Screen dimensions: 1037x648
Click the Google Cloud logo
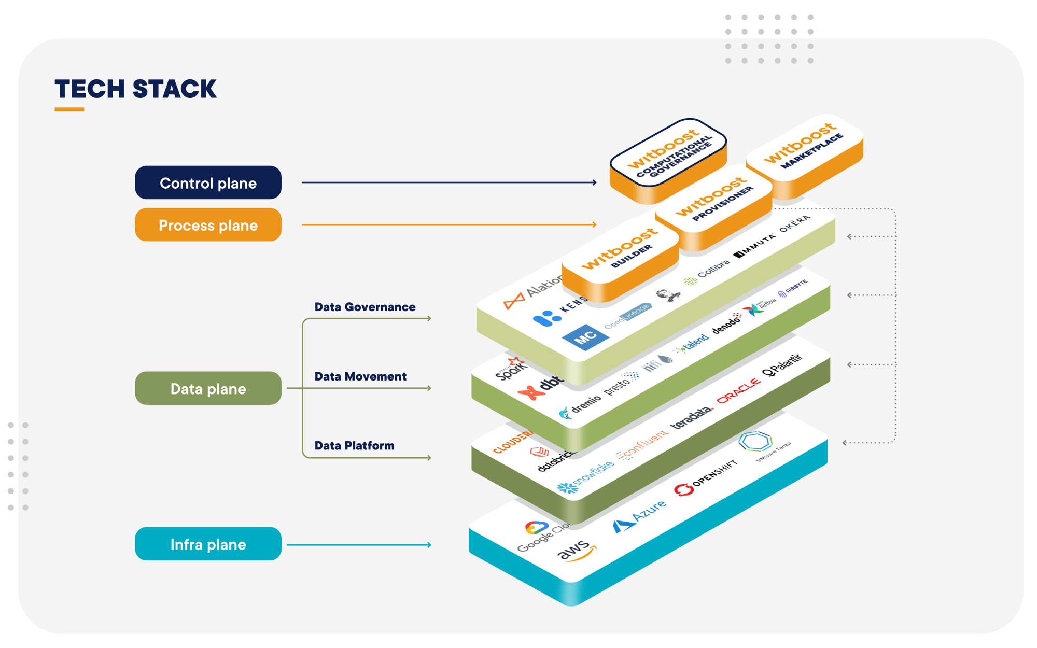(544, 536)
